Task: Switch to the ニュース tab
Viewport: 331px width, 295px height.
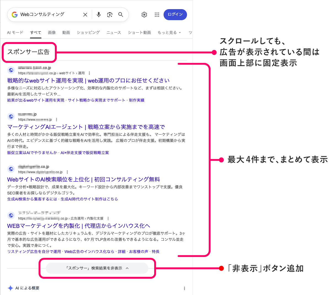Action: point(114,33)
